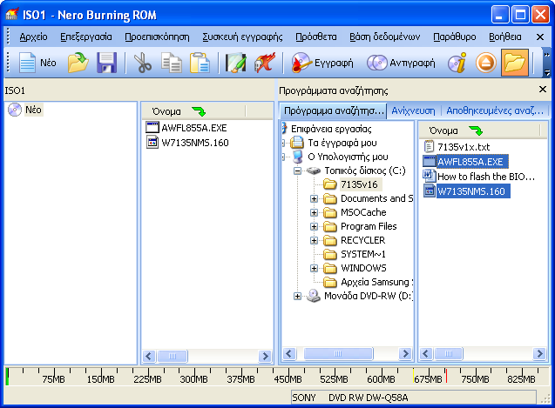The height and width of the screenshot is (408, 555).
Task: Collapse the Τοπικός δίσκος (C:) node
Action: (298, 171)
